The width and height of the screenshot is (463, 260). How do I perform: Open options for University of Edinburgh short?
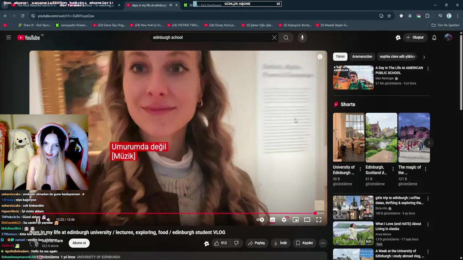(360, 169)
